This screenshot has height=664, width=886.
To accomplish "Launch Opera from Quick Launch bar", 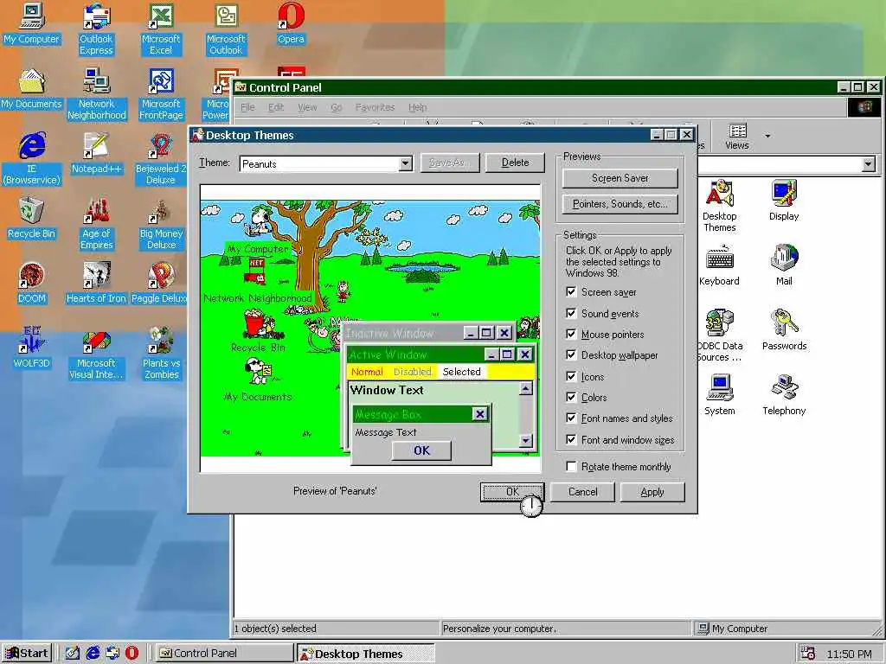I will coord(132,654).
